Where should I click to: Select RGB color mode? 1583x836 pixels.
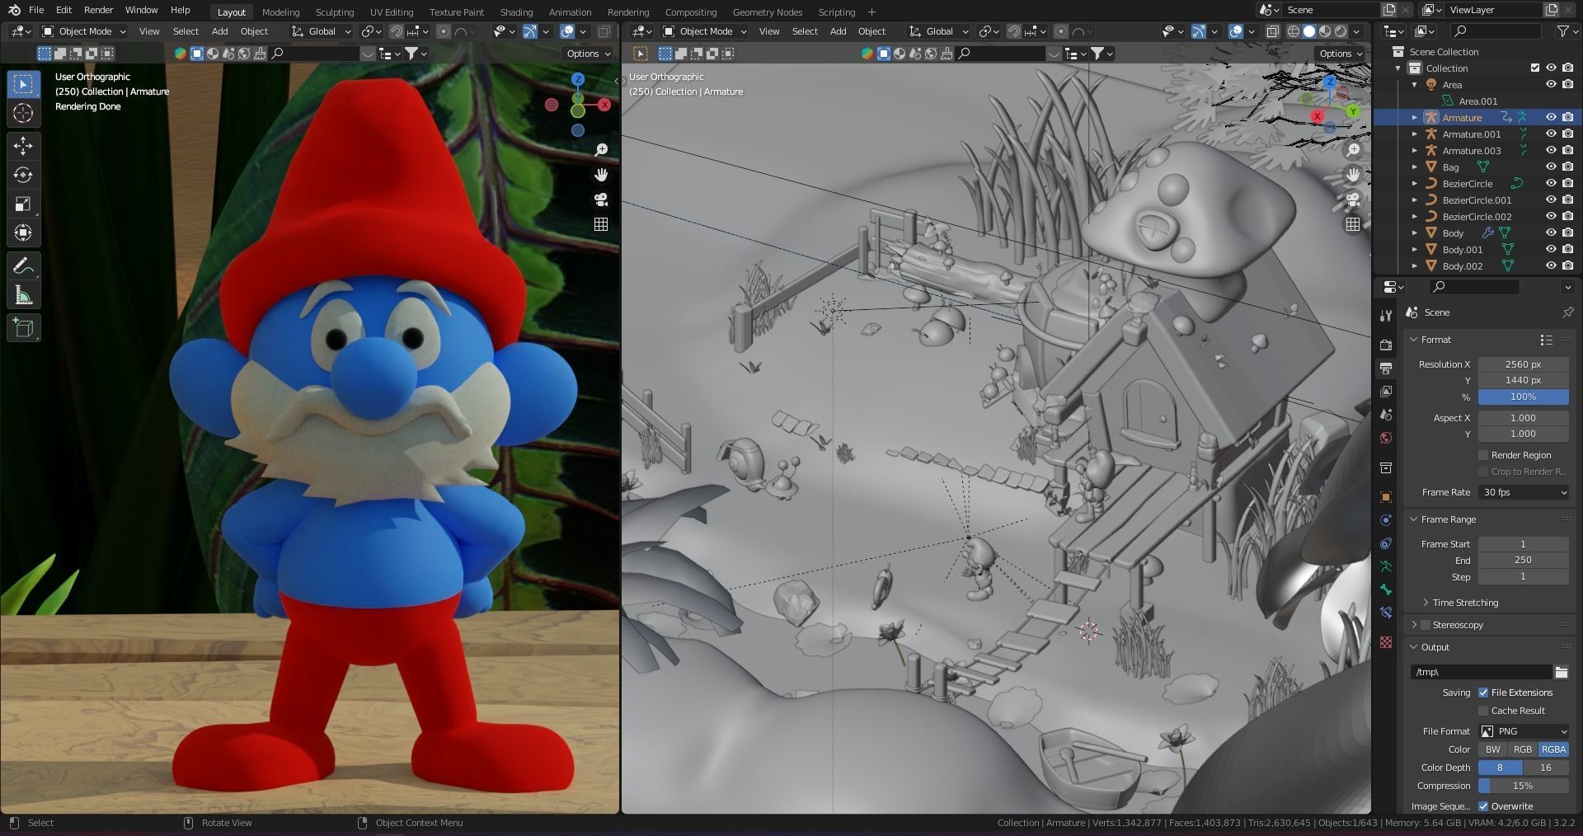[1523, 749]
